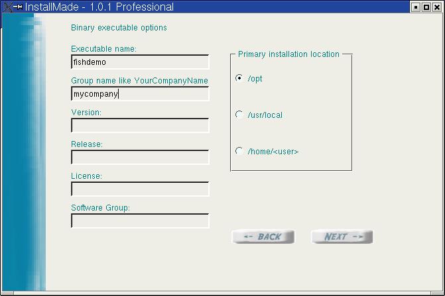445x296 pixels.
Task: Click the 'Software Group:' label
Action: tap(100, 208)
